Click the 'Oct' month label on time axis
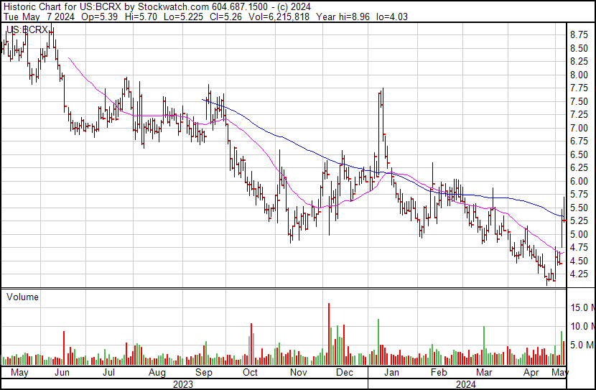 point(250,372)
